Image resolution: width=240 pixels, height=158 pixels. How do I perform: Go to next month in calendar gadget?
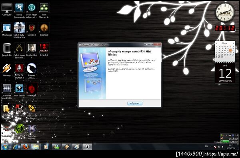point(233,43)
